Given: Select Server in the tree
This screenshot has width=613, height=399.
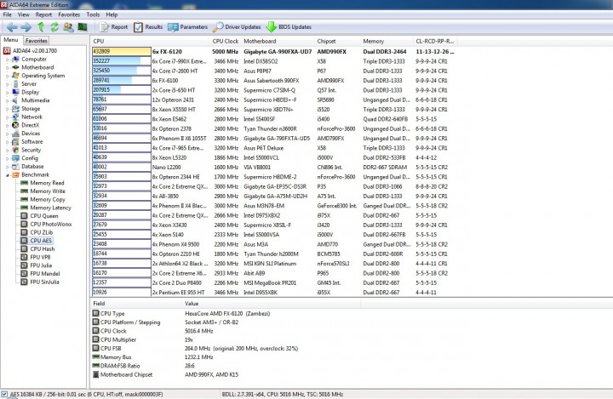Looking at the screenshot, I should coord(29,83).
